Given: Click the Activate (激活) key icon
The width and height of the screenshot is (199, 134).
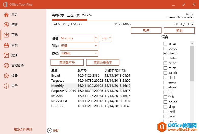Looking at the screenshot, I should point(6,55).
